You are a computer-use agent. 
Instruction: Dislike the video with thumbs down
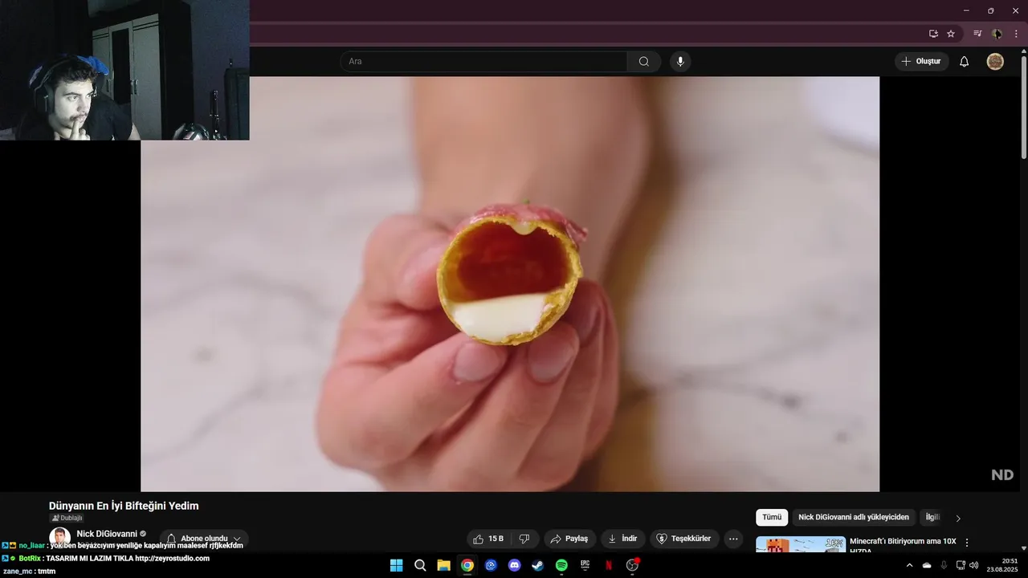coord(524,539)
